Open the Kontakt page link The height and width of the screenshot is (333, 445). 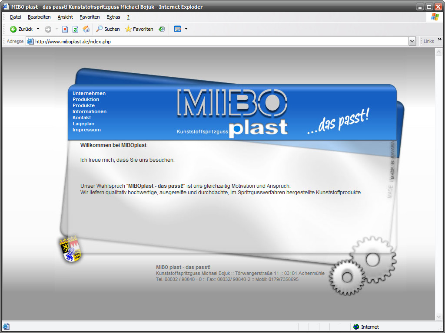tap(81, 118)
